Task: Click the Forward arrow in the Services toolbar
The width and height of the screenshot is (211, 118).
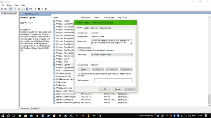Action: click(6, 9)
